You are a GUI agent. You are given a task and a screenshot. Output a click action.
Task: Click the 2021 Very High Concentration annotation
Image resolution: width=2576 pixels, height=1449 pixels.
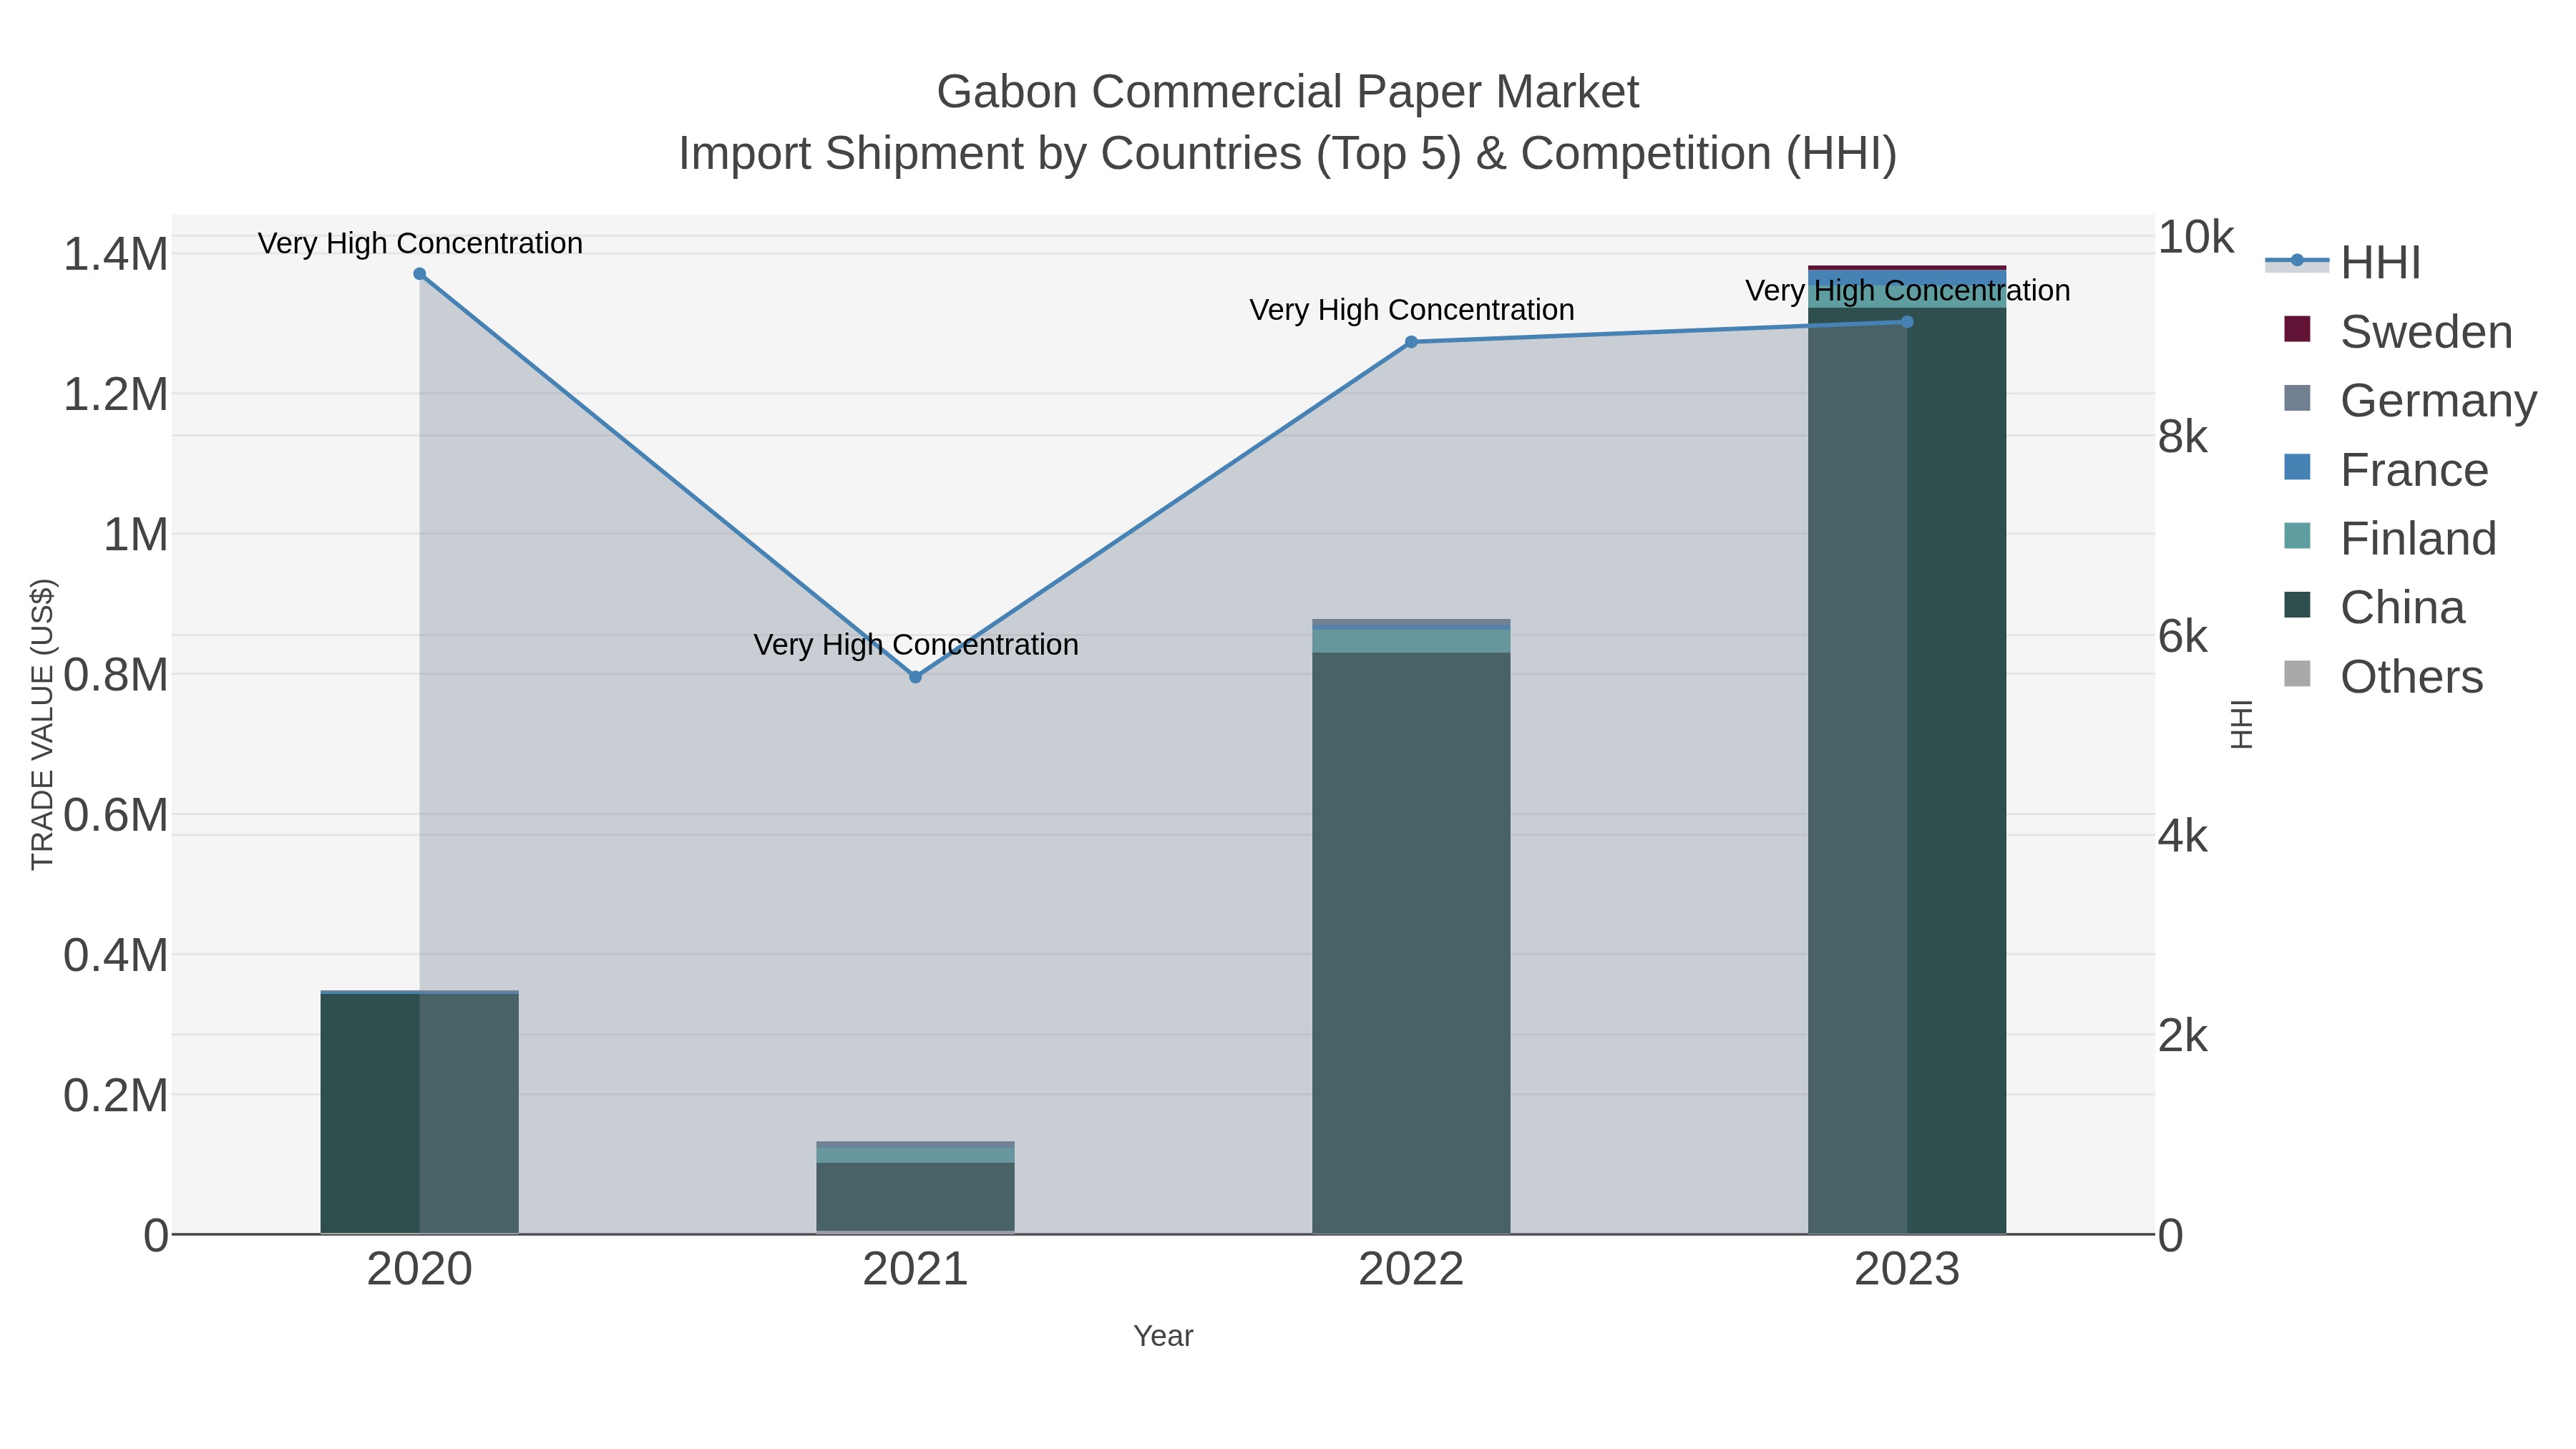(x=916, y=645)
